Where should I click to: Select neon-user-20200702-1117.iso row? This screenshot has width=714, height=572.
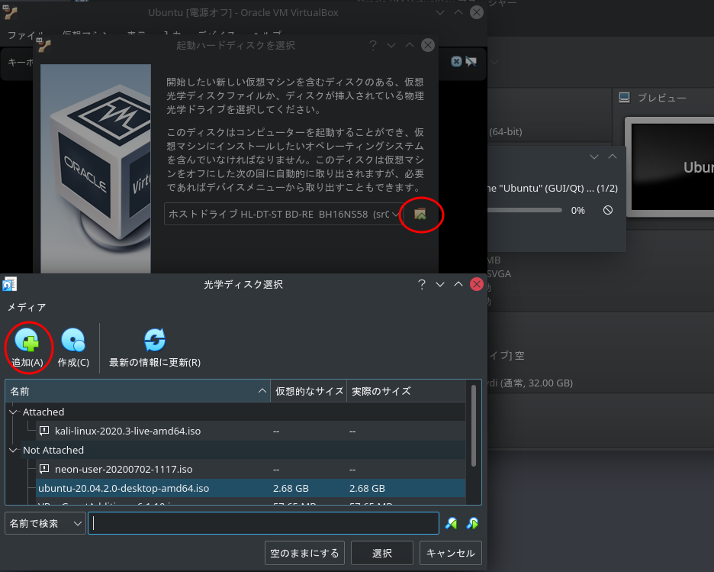pyautogui.click(x=251, y=469)
